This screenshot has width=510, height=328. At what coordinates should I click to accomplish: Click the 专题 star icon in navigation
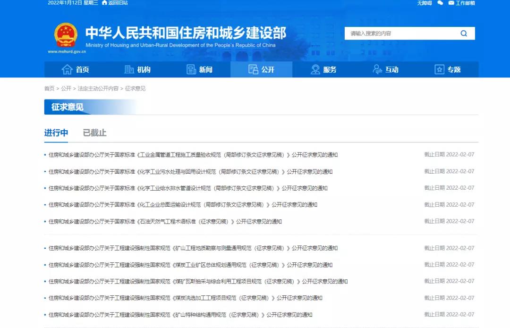439,69
